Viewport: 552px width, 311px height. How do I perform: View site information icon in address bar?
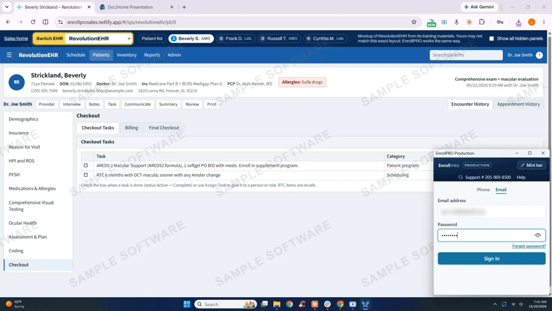click(60, 22)
